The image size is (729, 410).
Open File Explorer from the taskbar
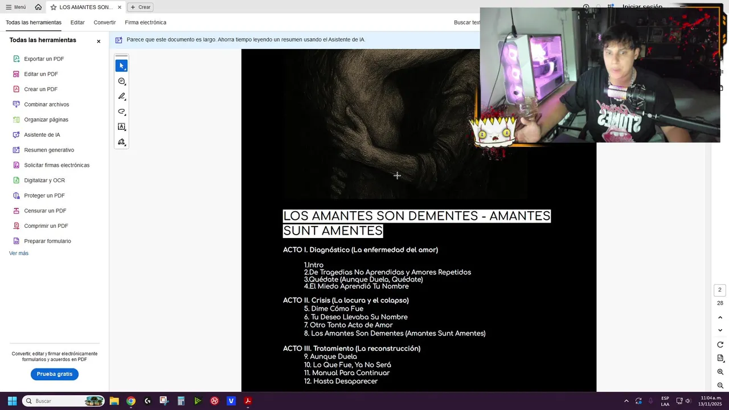114,401
